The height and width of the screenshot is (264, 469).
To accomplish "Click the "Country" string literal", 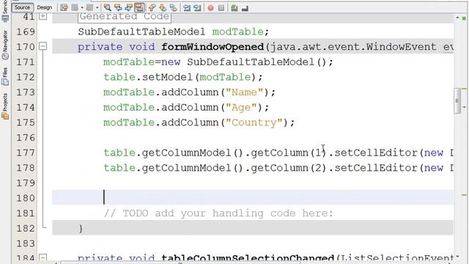I will 254,122.
